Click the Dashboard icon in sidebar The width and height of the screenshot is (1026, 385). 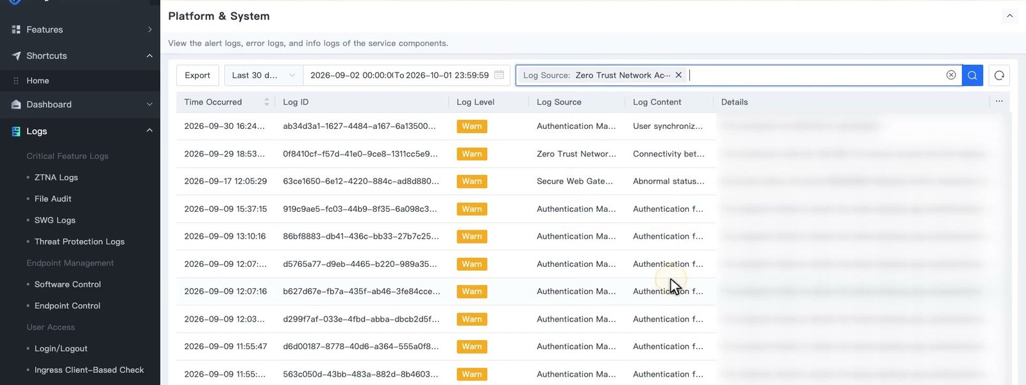click(16, 105)
